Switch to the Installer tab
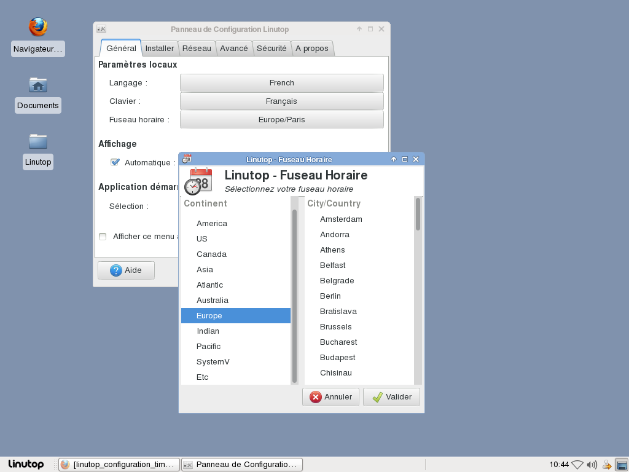This screenshot has width=629, height=472. coord(160,49)
